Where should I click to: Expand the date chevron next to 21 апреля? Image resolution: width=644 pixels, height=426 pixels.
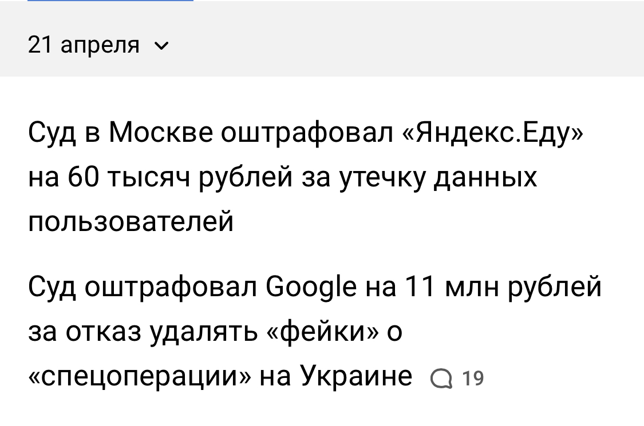pyautogui.click(x=162, y=45)
